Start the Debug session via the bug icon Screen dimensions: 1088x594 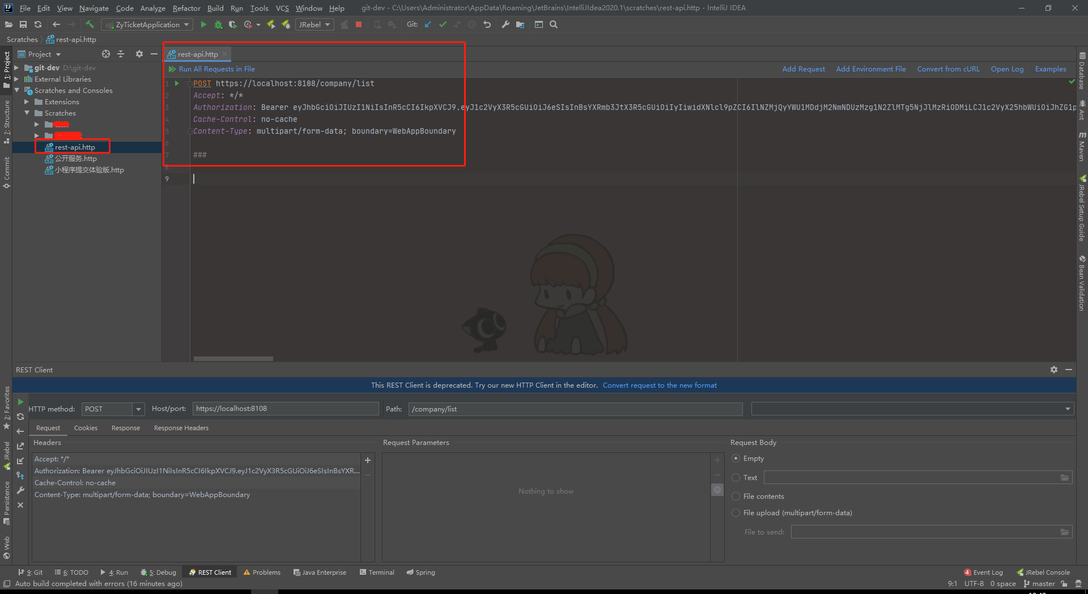tap(218, 24)
